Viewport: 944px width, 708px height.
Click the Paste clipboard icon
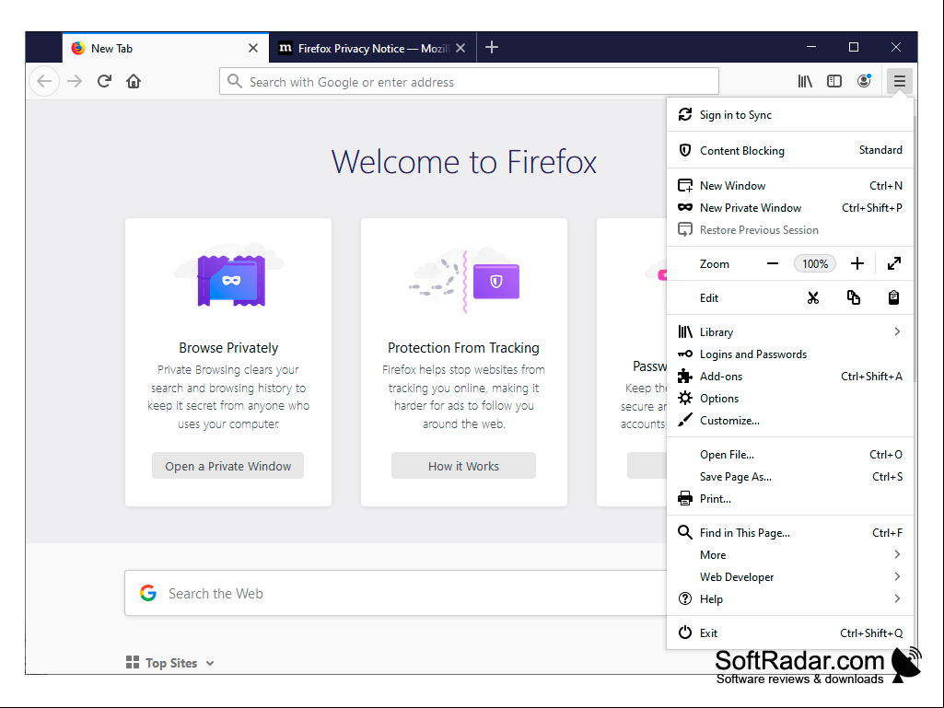(894, 298)
